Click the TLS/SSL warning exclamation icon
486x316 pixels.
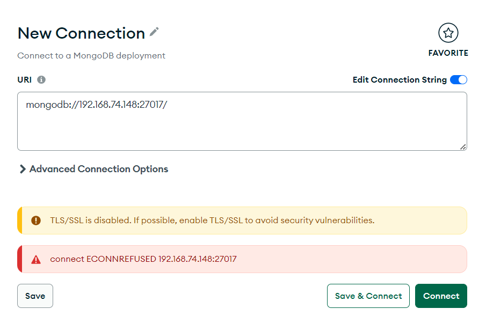36,221
